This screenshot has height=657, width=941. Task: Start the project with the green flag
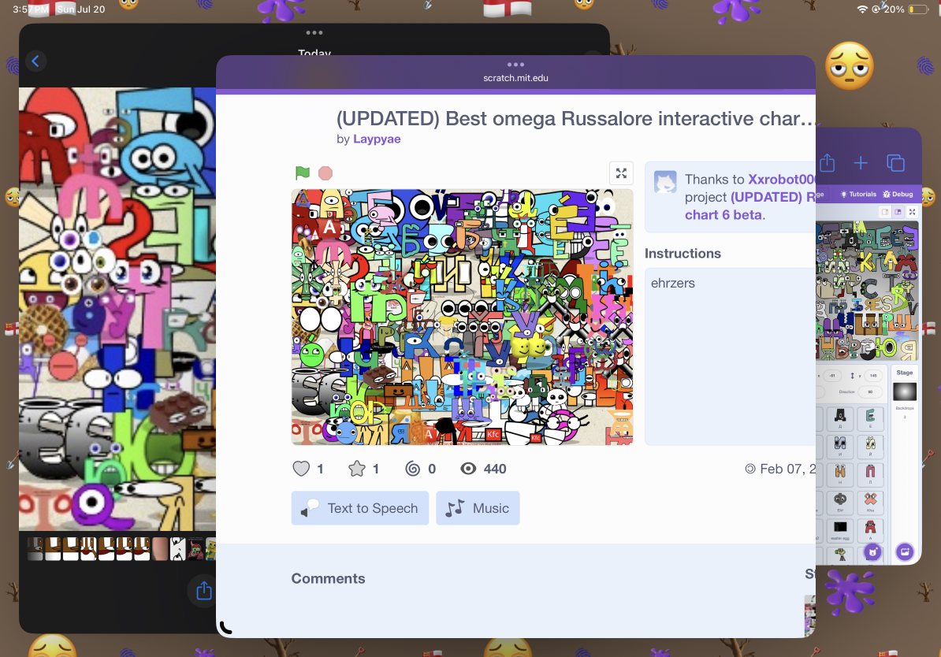coord(303,173)
